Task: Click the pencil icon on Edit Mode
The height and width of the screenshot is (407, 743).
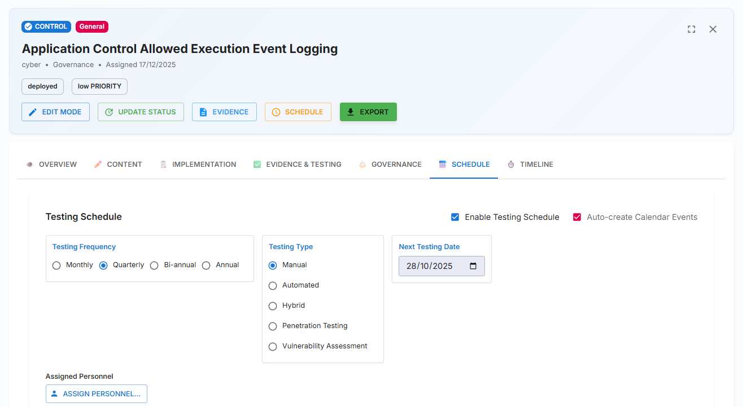Action: (33, 112)
